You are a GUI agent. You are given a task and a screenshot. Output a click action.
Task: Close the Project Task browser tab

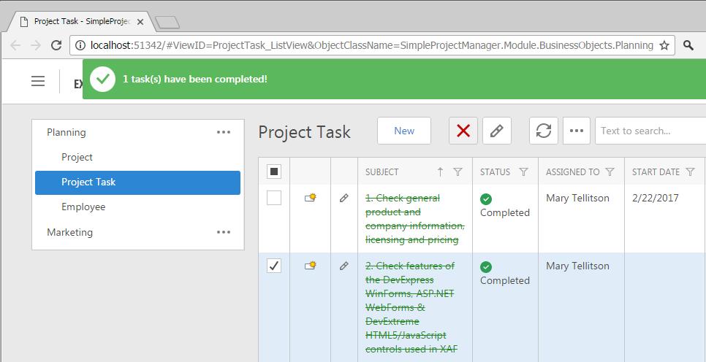140,22
